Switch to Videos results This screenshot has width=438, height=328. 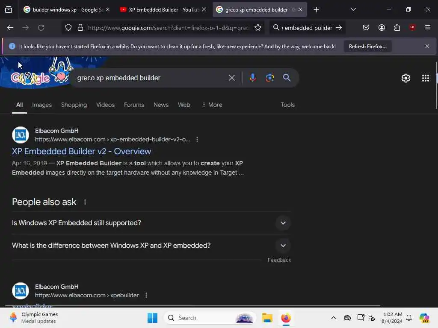pos(105,105)
